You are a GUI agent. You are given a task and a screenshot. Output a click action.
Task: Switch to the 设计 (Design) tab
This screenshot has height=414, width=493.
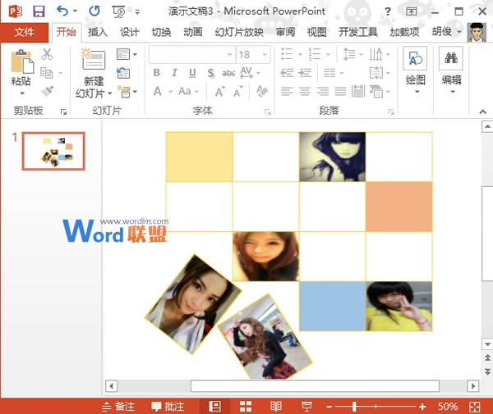coord(129,32)
